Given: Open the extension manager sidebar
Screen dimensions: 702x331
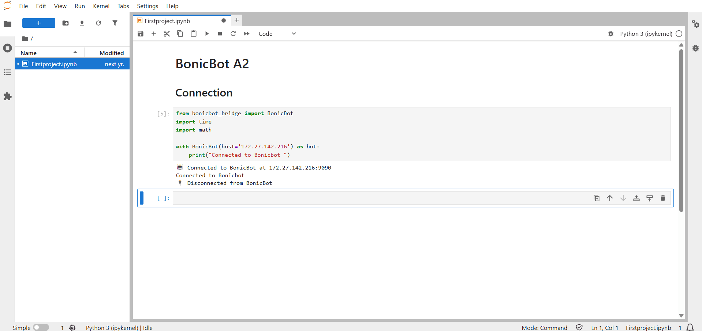Looking at the screenshot, I should (7, 96).
